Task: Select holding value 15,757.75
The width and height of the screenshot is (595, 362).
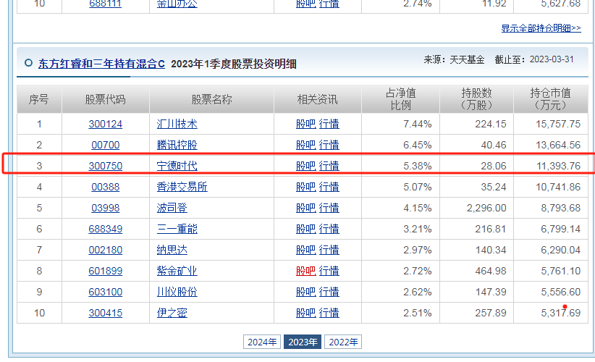Action: [x=558, y=124]
